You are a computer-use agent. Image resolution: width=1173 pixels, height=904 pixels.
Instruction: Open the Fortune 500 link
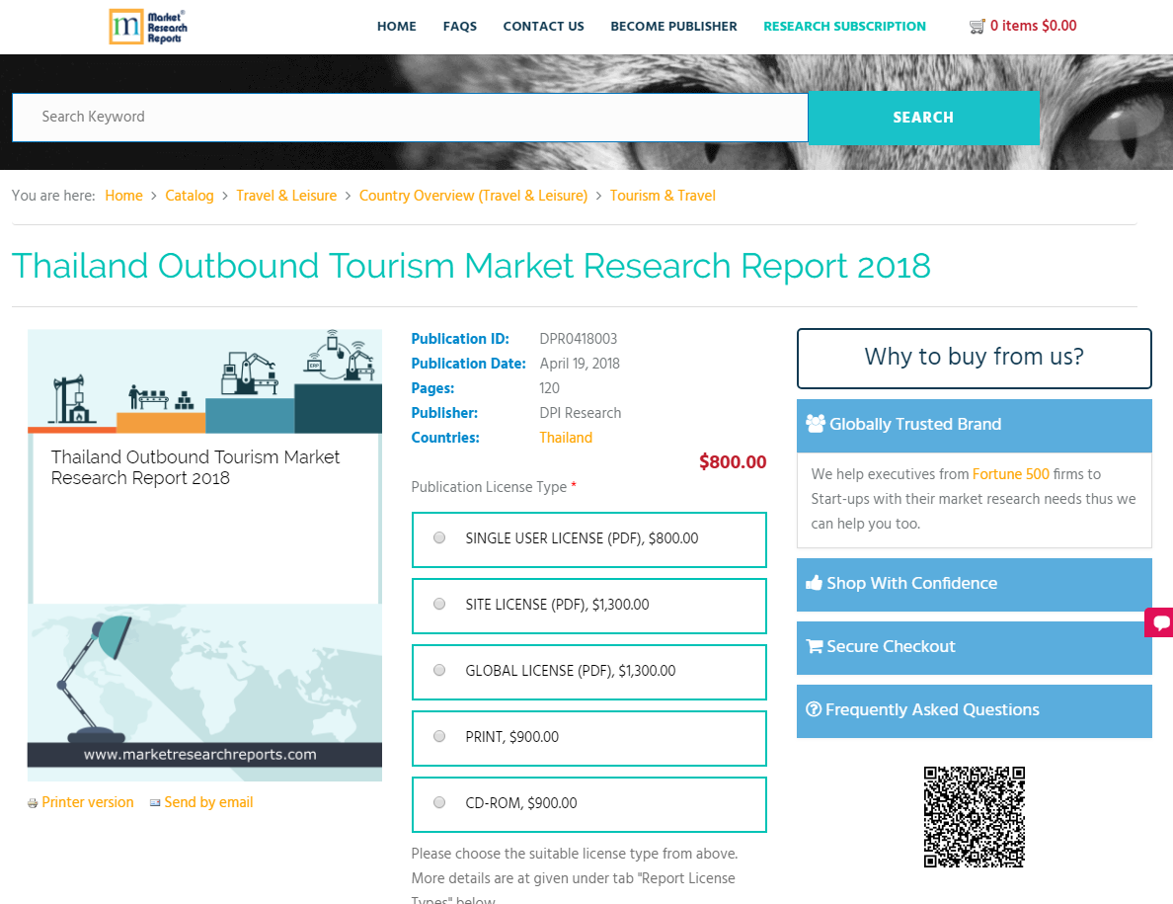[1011, 473]
